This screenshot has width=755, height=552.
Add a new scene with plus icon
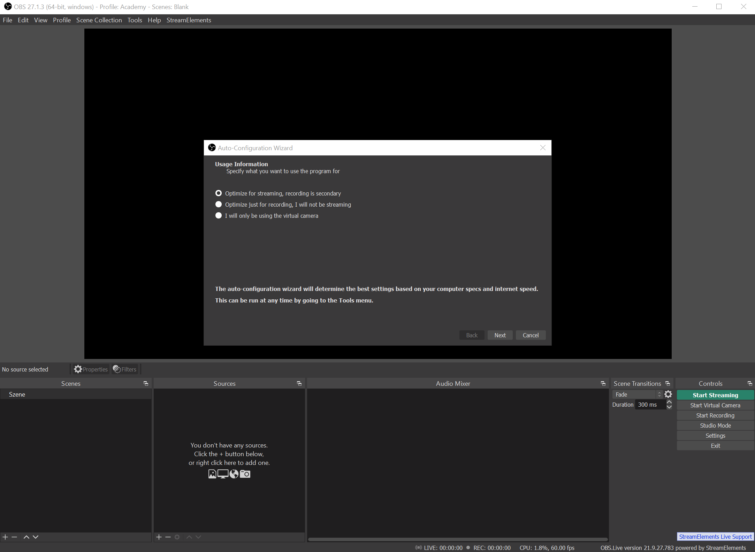pos(5,537)
